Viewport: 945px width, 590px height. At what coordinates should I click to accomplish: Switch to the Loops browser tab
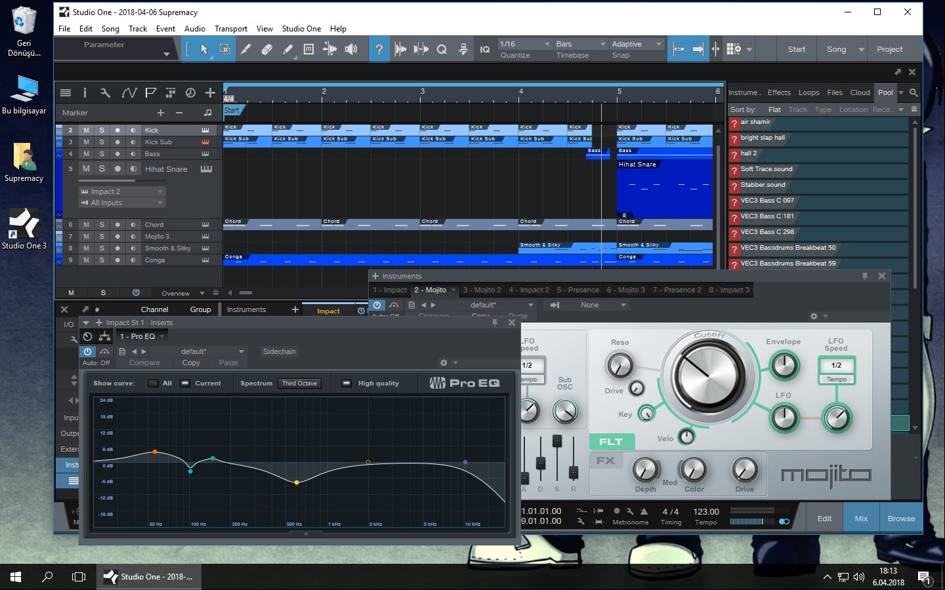click(808, 92)
